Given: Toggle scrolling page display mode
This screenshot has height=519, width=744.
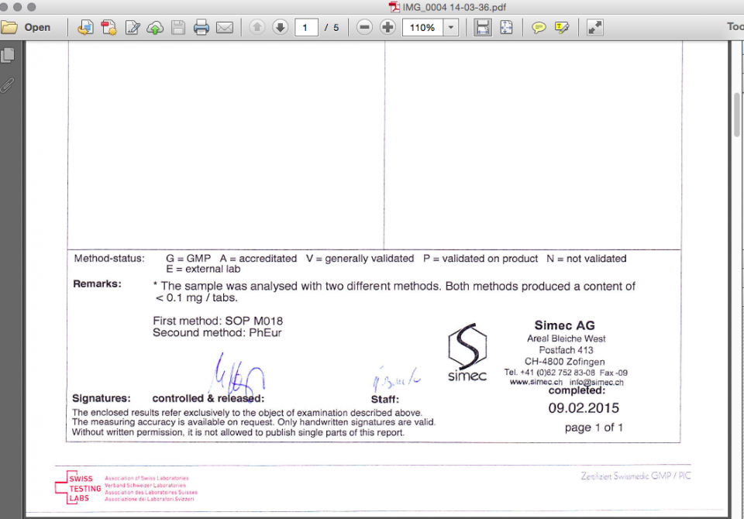Looking at the screenshot, I should click(x=483, y=27).
